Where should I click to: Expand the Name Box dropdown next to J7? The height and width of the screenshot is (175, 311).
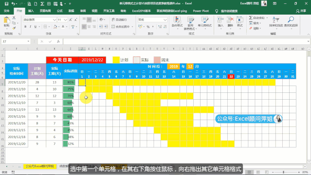28,41
